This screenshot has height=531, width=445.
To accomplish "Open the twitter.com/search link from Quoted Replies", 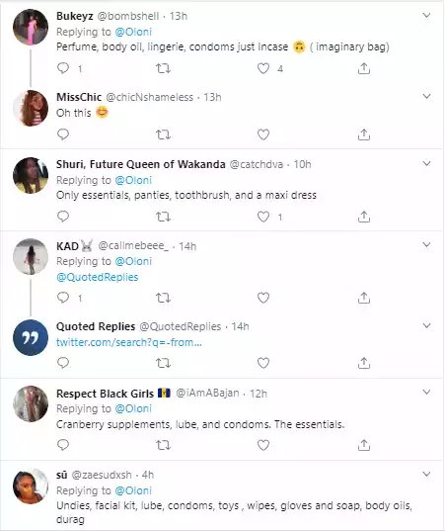I will [x=129, y=342].
